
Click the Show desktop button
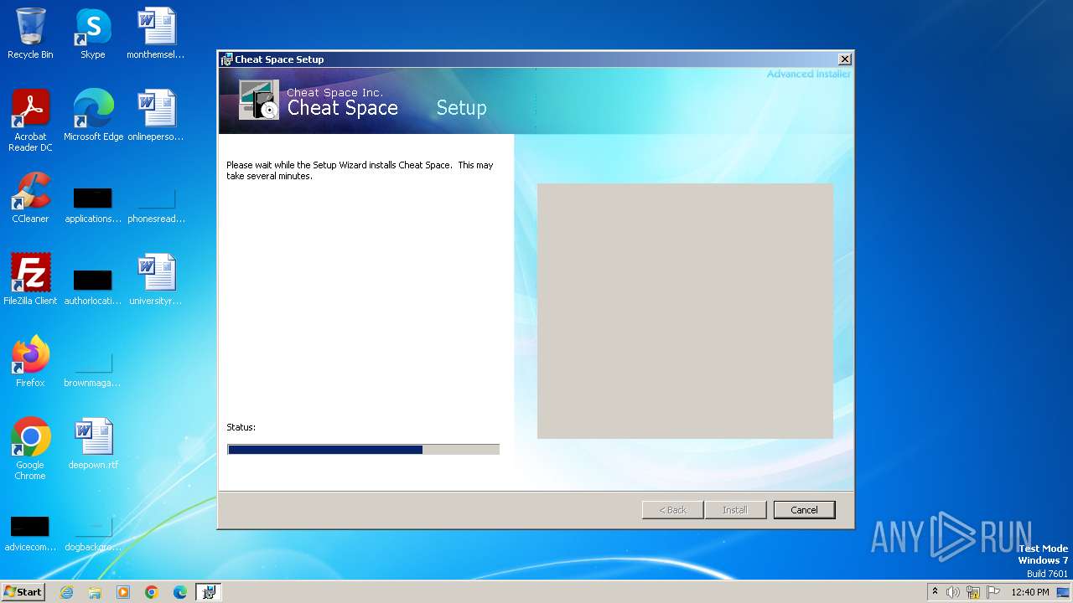coord(1063,592)
